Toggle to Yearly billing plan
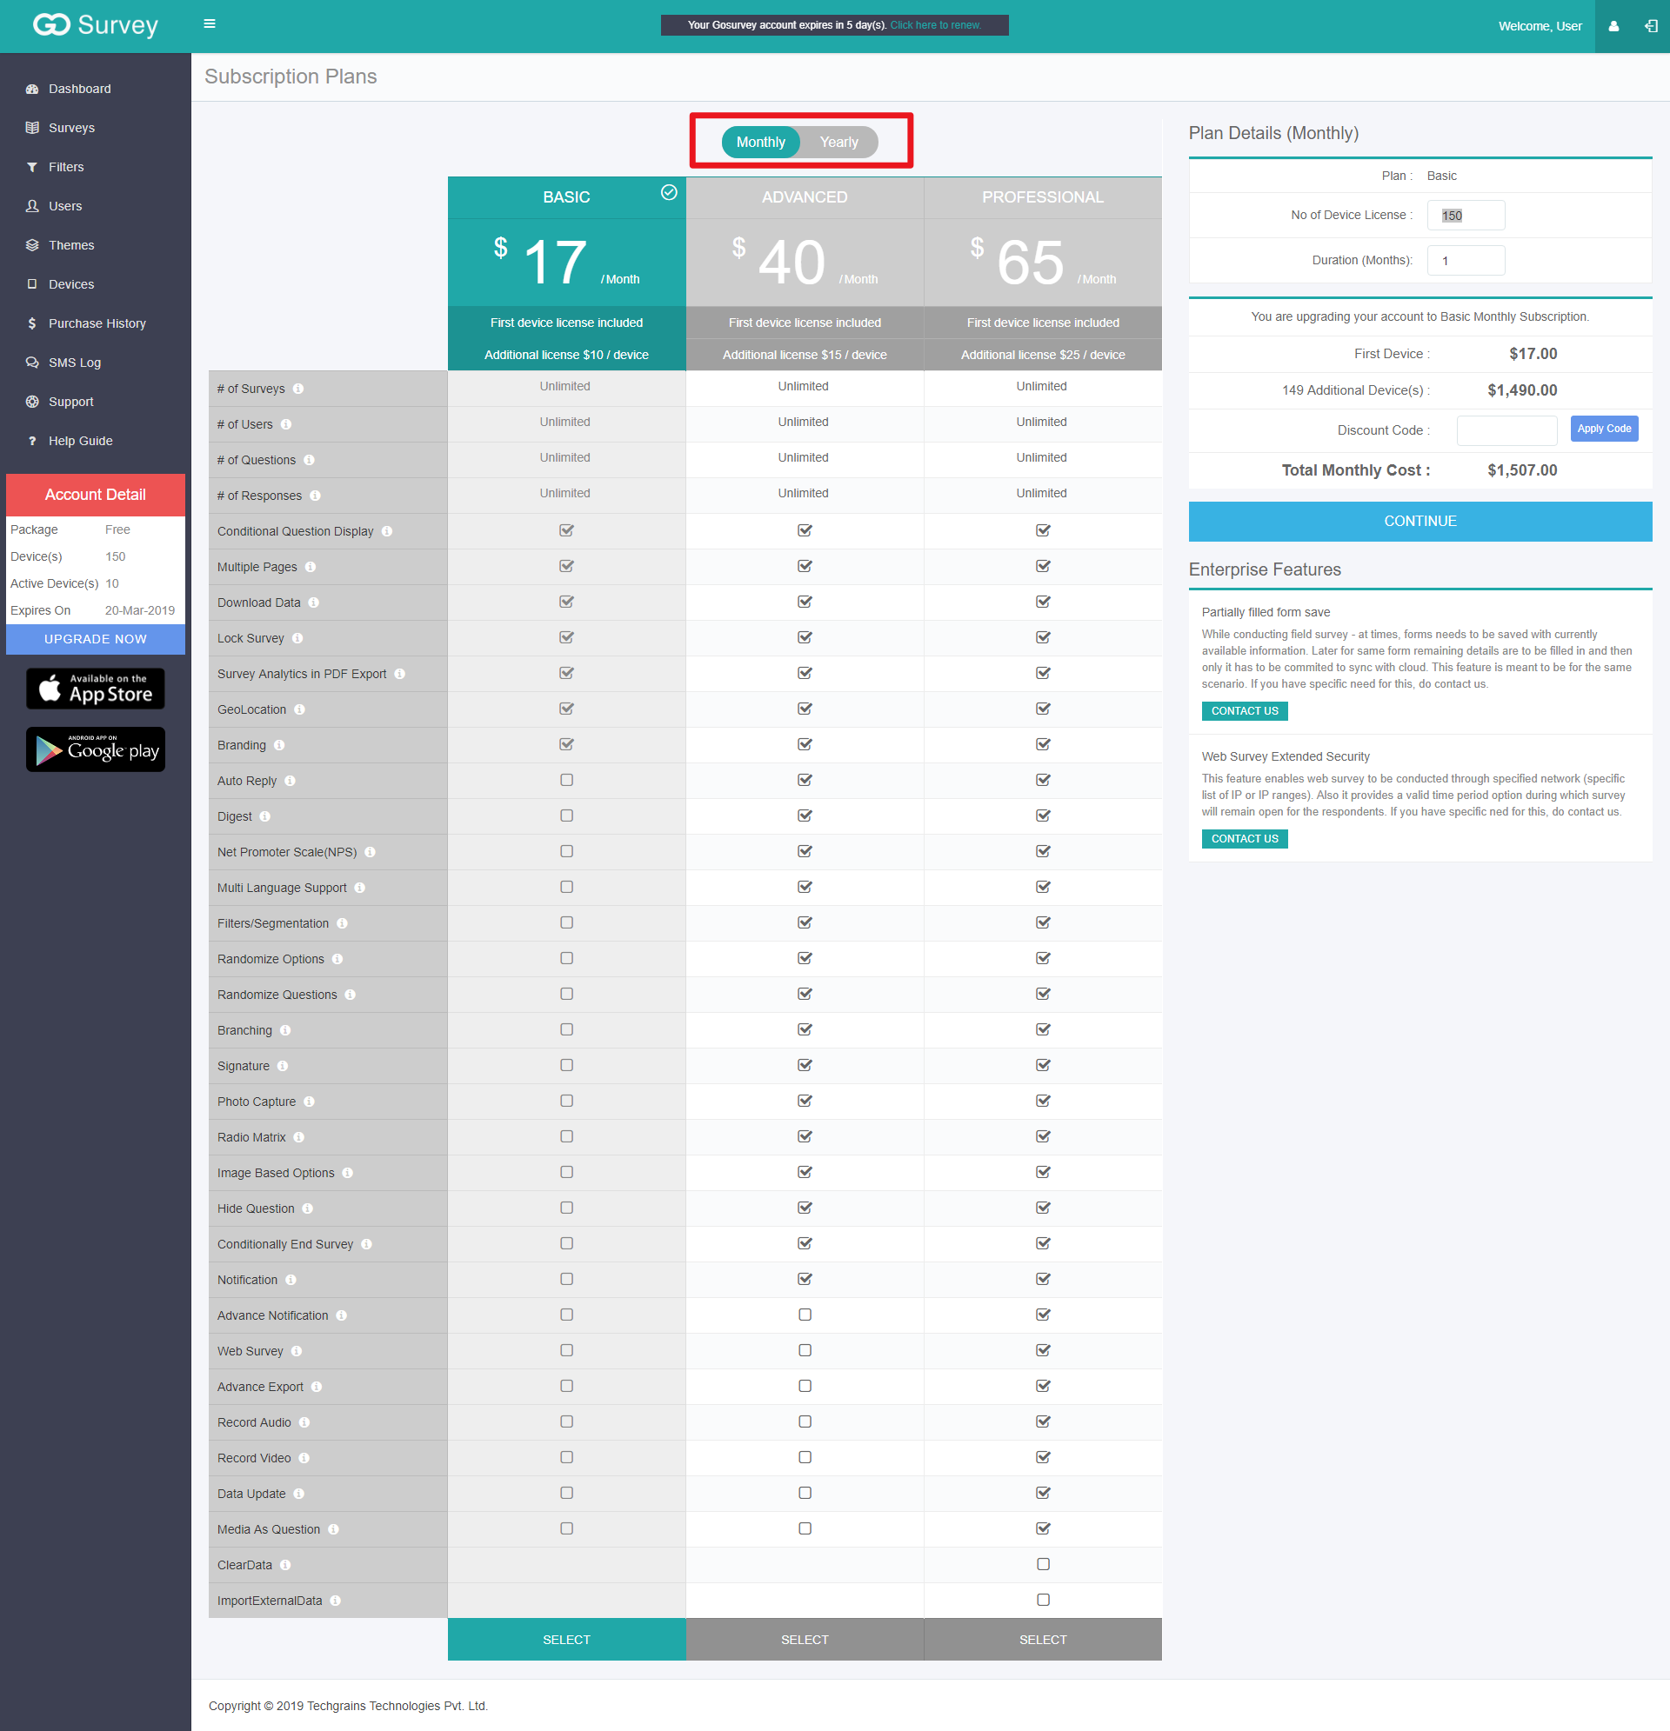 tap(839, 143)
